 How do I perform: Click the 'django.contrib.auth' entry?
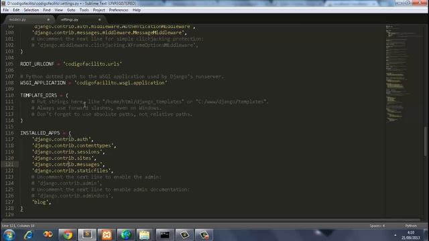(x=62, y=139)
